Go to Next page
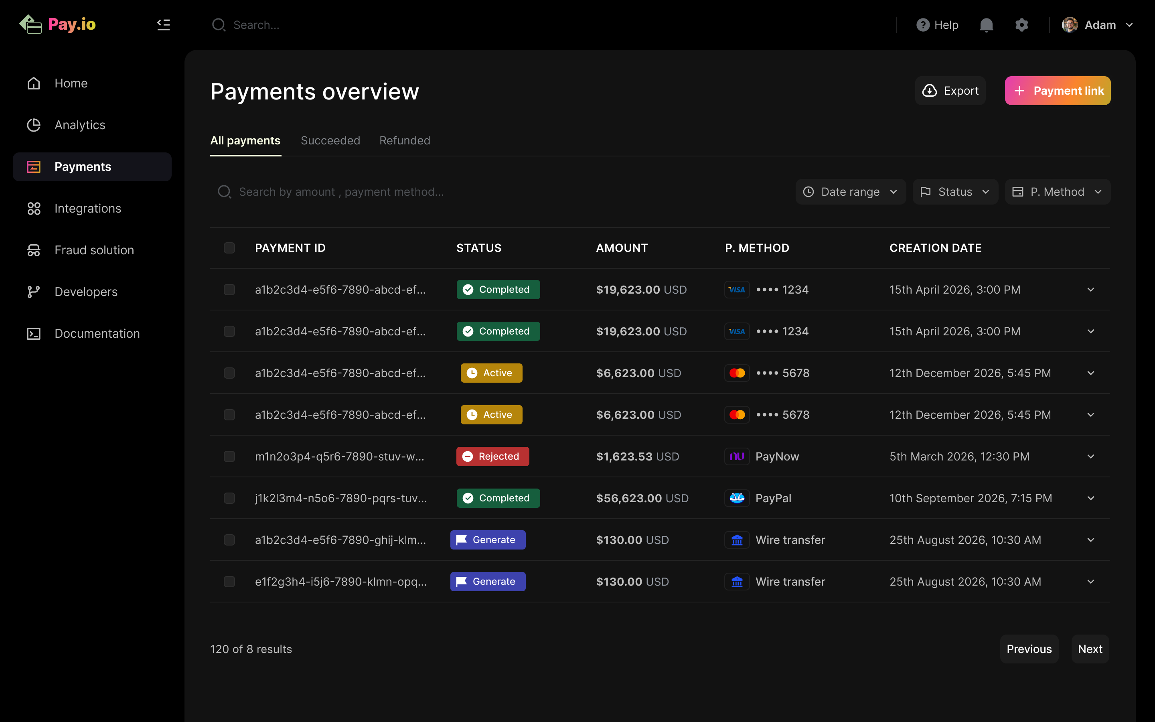Screen dimensions: 1155x722 click(1090, 649)
